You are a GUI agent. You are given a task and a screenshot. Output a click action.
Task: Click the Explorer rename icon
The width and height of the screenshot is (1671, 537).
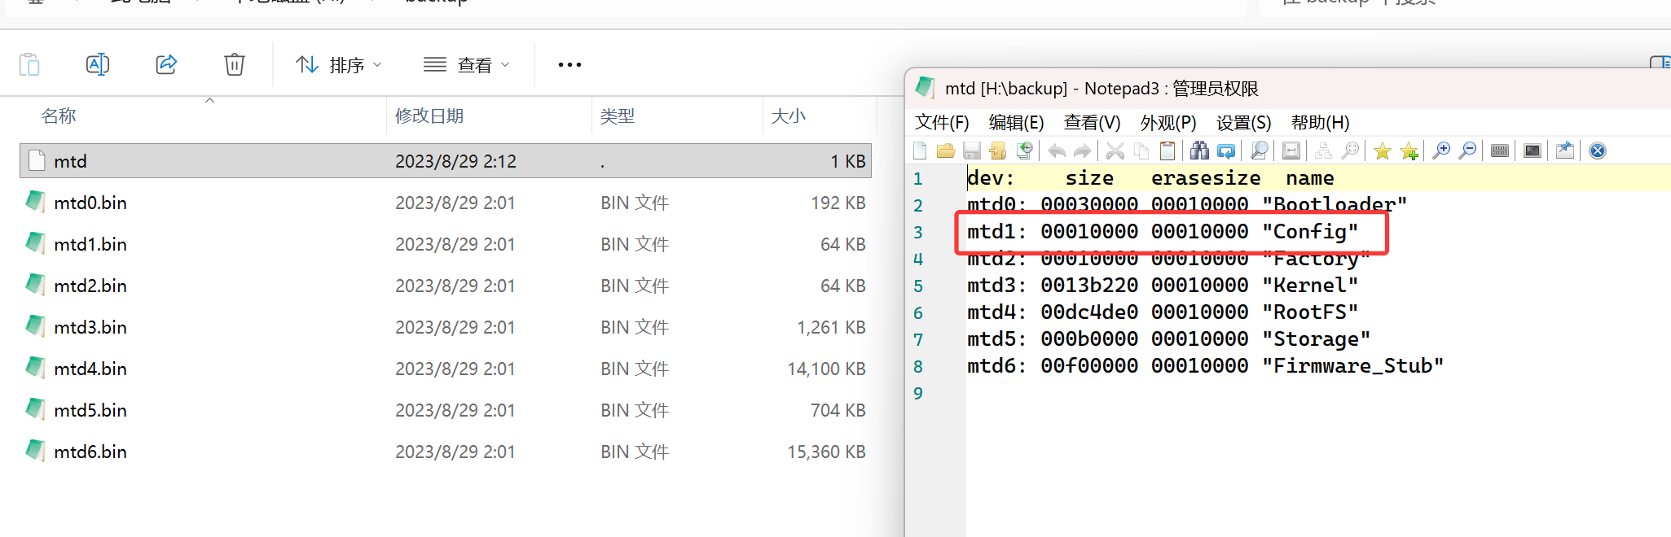pyautogui.click(x=98, y=64)
